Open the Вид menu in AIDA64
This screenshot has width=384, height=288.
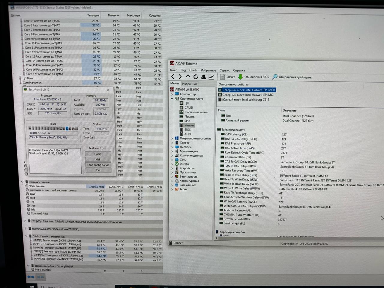click(183, 70)
